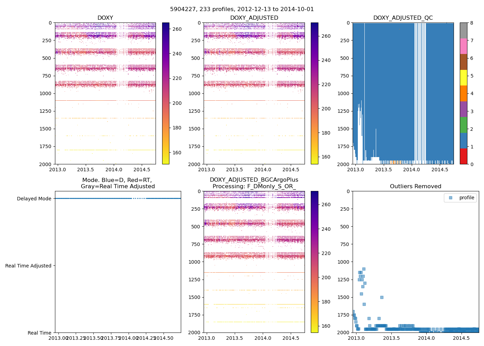Select the blue QC flag 1 color band
The image size is (484, 346).
463,140
